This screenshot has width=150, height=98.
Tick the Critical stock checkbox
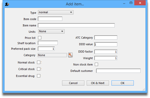point(39,69)
